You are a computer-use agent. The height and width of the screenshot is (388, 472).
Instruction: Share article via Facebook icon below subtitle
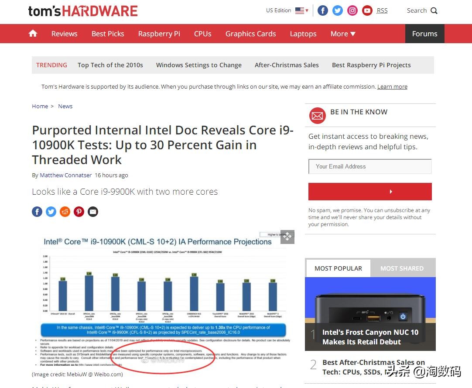click(x=37, y=212)
